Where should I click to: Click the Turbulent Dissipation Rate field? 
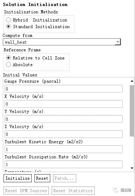coord(64,164)
